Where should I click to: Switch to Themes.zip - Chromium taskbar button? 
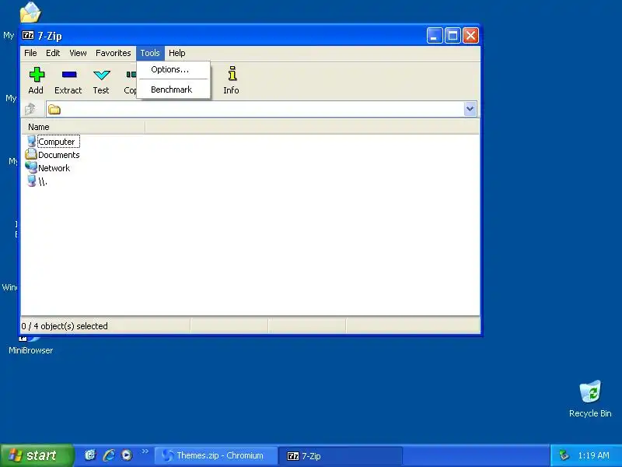(x=216, y=455)
